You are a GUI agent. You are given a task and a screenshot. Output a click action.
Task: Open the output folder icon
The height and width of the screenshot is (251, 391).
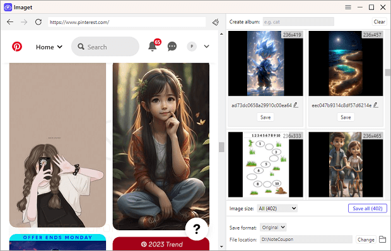(x=383, y=239)
